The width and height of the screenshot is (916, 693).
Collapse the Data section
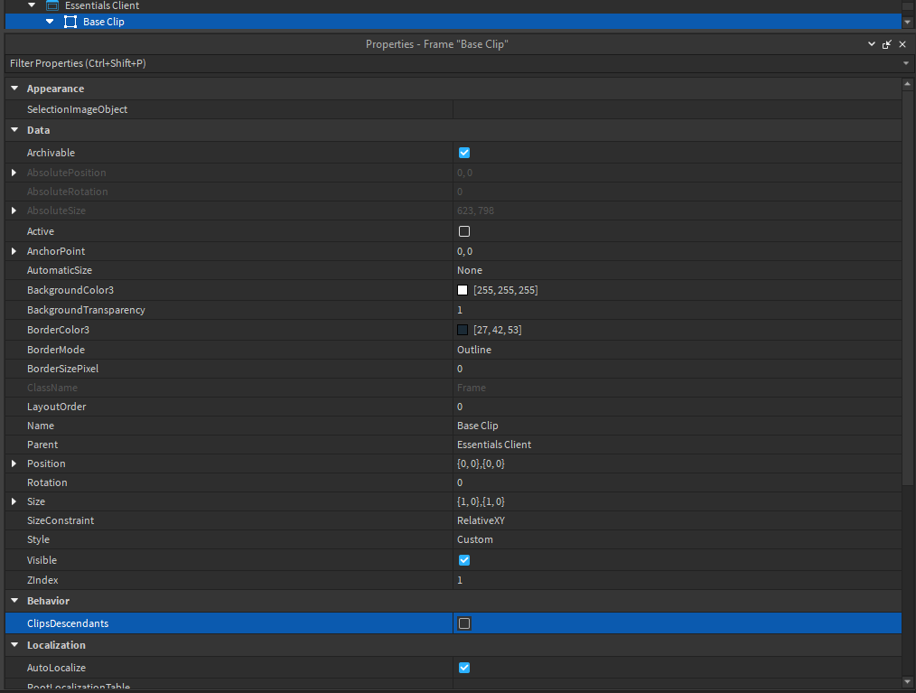(14, 129)
